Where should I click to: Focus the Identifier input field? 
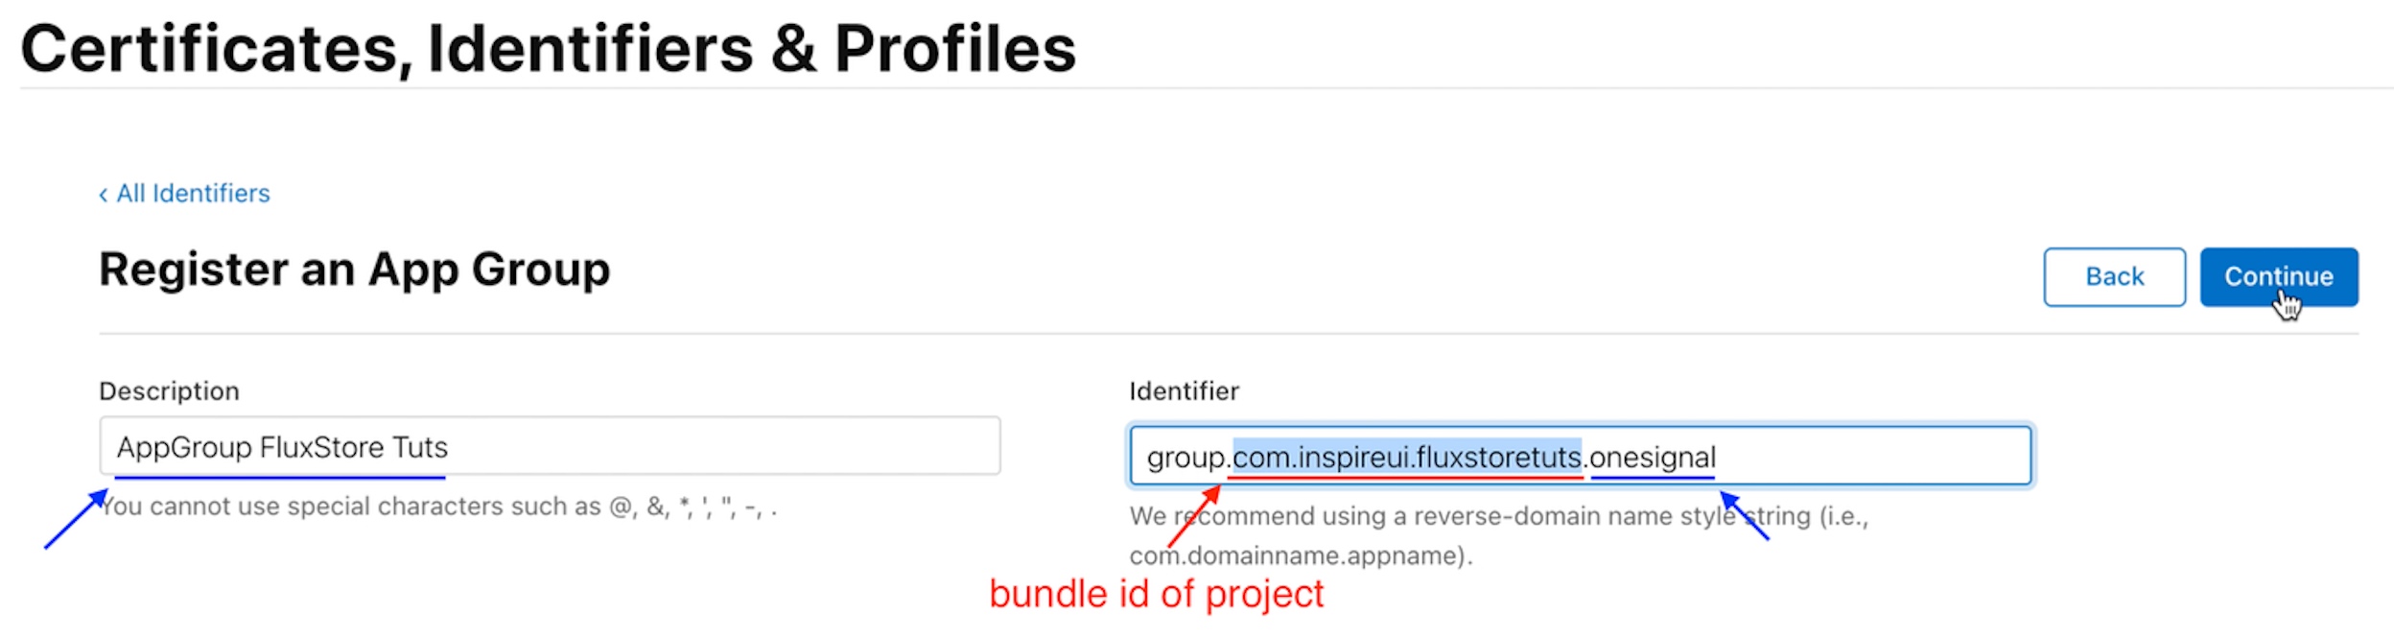[1580, 455]
